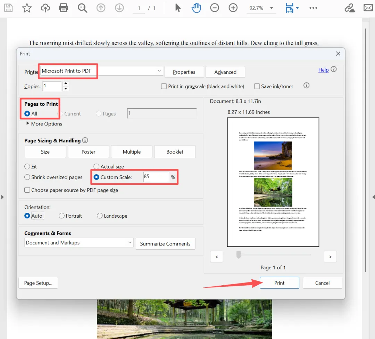Choose the Size sizing tab
The image size is (375, 339).
click(x=45, y=152)
